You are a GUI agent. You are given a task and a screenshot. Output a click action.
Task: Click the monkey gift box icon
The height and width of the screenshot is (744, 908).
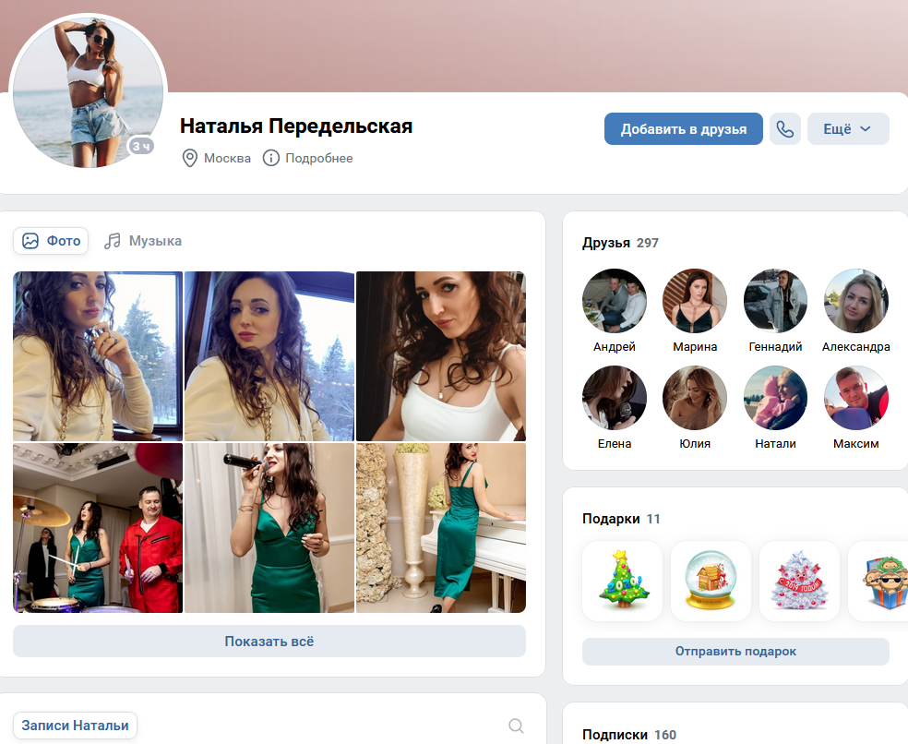[x=878, y=581]
